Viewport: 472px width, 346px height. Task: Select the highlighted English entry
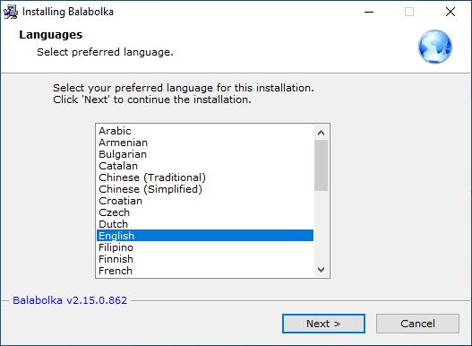pyautogui.click(x=205, y=236)
